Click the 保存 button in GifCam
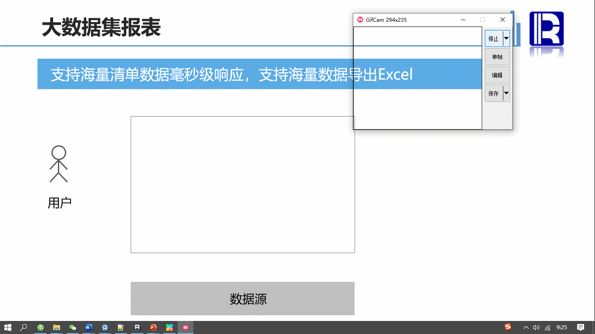595x334 pixels. [494, 94]
